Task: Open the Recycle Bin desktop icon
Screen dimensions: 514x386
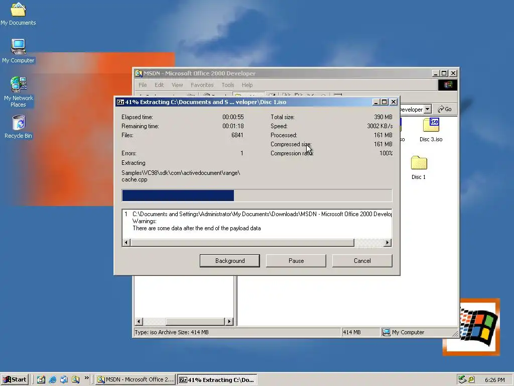Action: point(19,127)
